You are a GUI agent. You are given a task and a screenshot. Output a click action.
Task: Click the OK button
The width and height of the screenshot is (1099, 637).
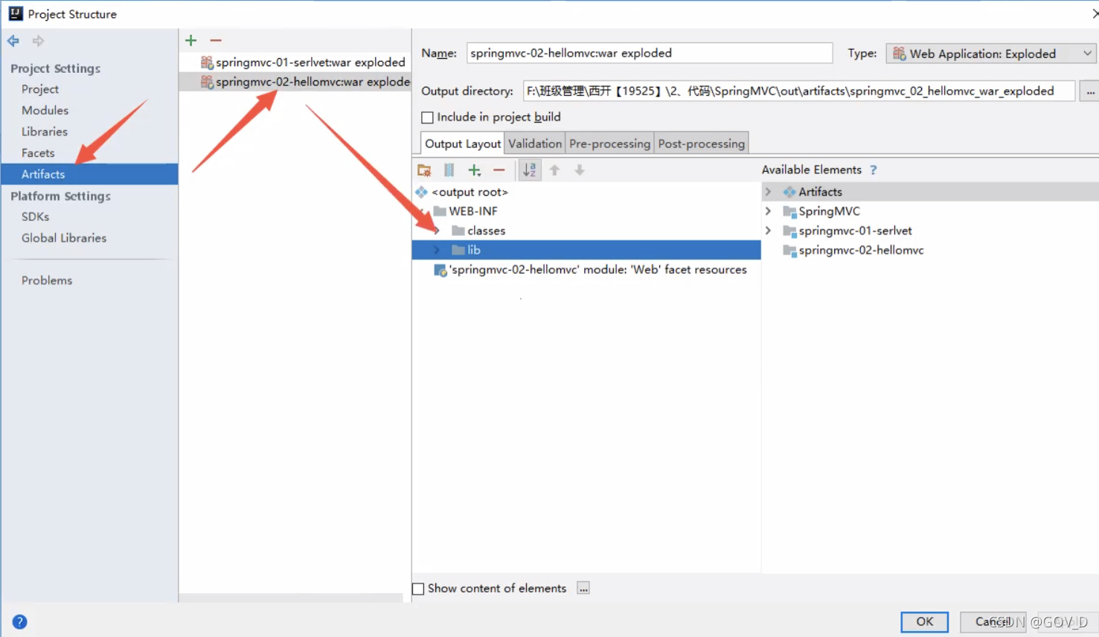pos(924,622)
